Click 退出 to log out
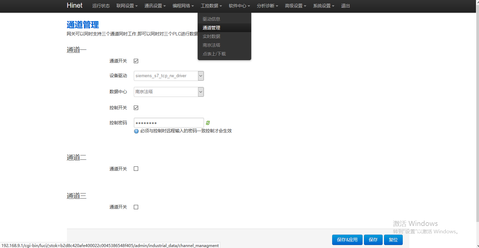 [x=346, y=6]
